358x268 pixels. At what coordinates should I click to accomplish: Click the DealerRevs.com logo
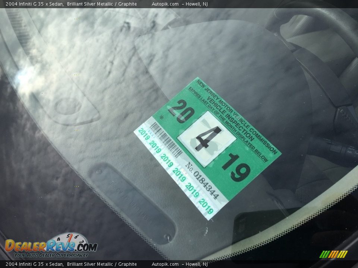51,246
